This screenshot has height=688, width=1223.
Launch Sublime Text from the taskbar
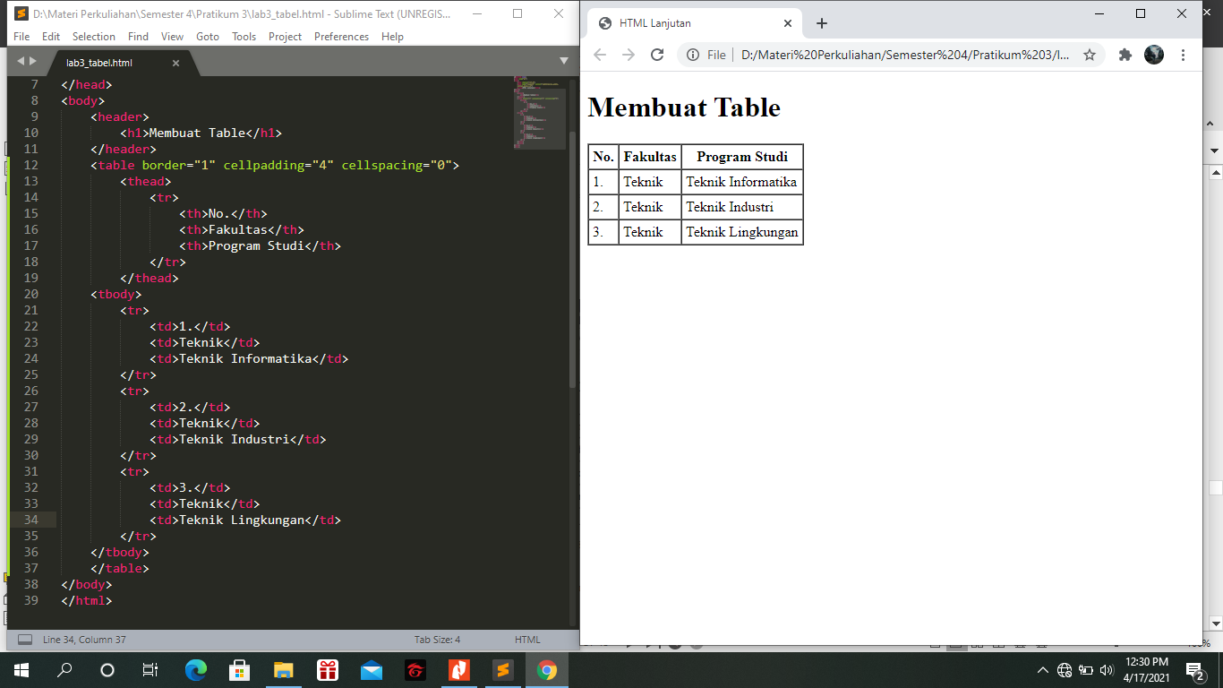502,669
